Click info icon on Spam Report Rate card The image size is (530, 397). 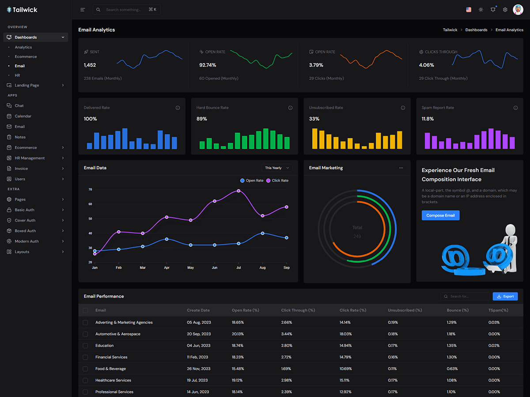click(515, 108)
